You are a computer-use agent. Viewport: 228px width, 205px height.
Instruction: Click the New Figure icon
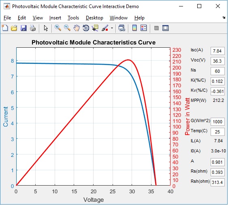pyautogui.click(x=5, y=28)
